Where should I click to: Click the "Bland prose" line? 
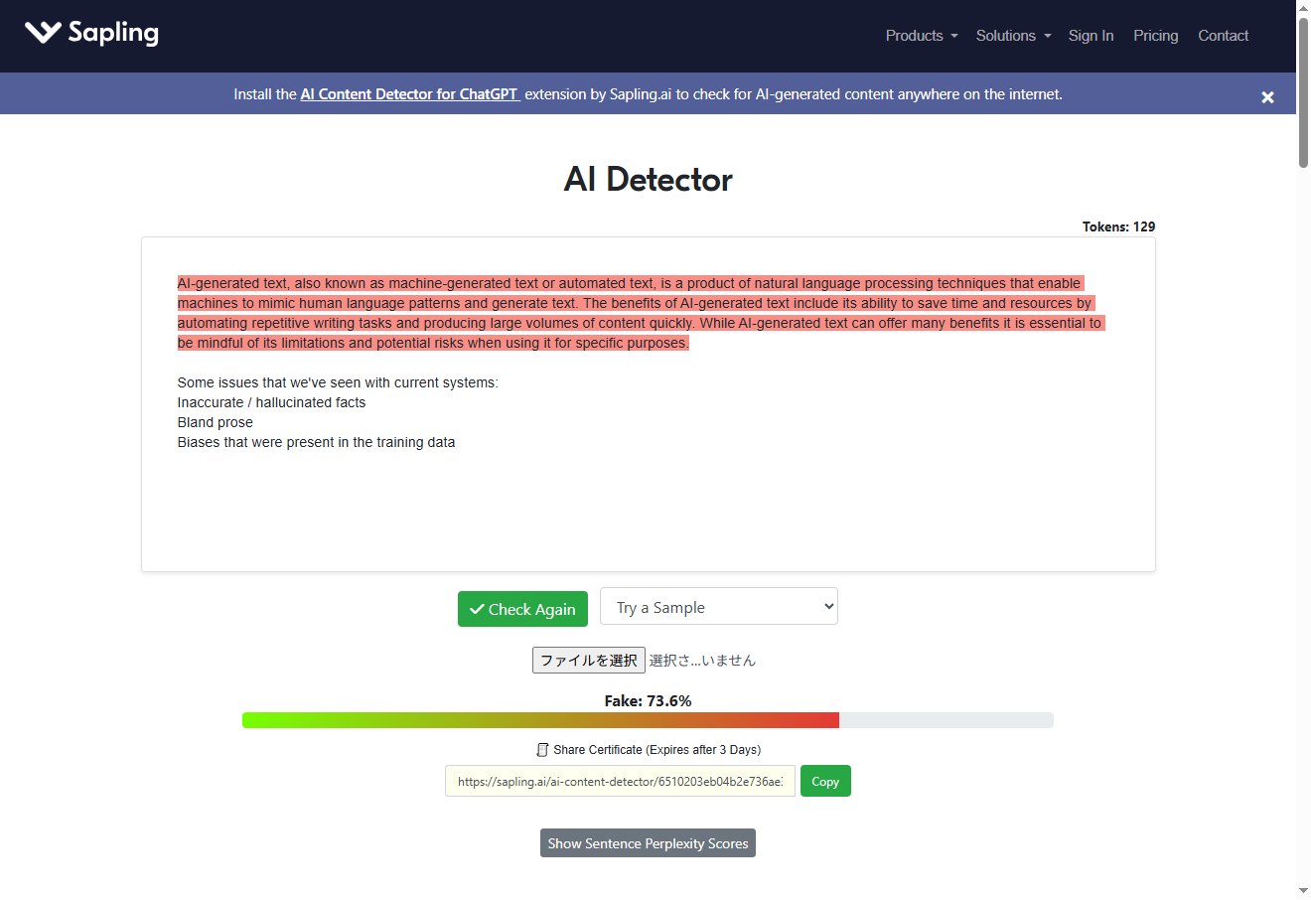click(x=216, y=422)
